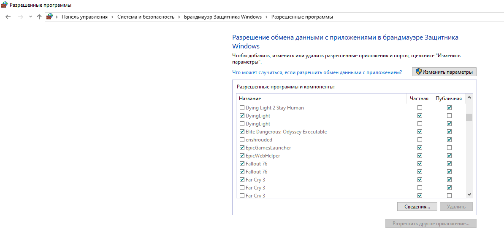The image size is (504, 240).
Task: Expand chevron after Брандмауэр Защитника Windows
Action: coord(266,17)
